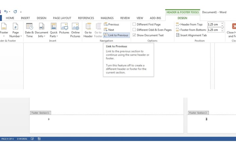Go to Header

pos(88,30)
